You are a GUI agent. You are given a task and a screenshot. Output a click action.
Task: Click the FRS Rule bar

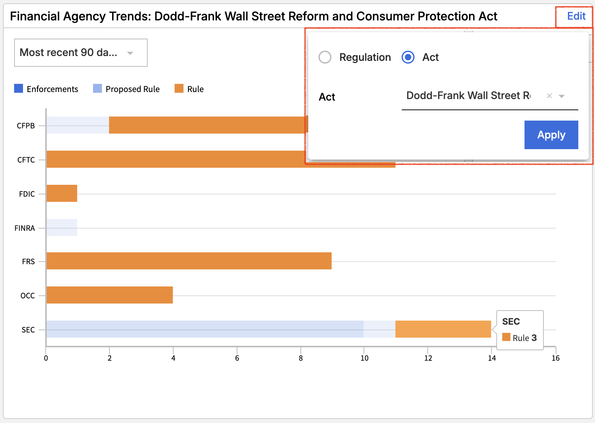[189, 261]
